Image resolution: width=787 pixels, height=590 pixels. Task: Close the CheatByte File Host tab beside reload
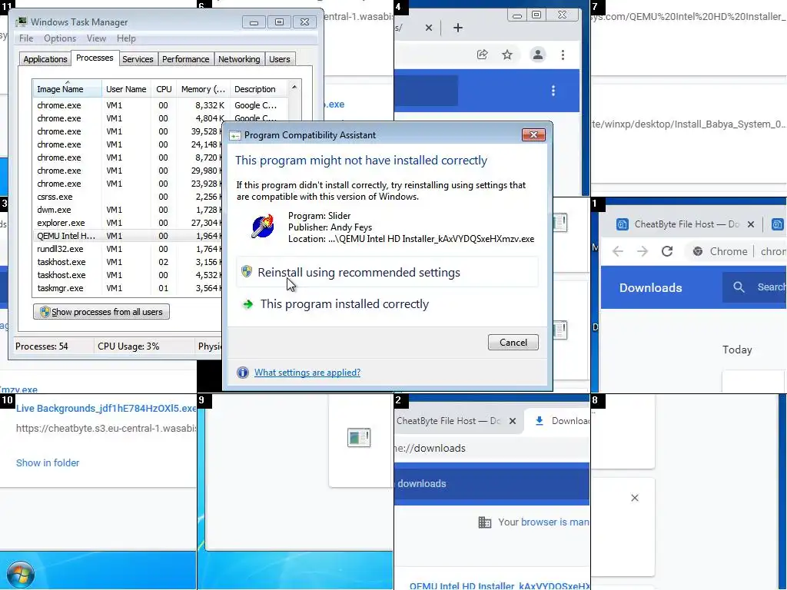[751, 224]
